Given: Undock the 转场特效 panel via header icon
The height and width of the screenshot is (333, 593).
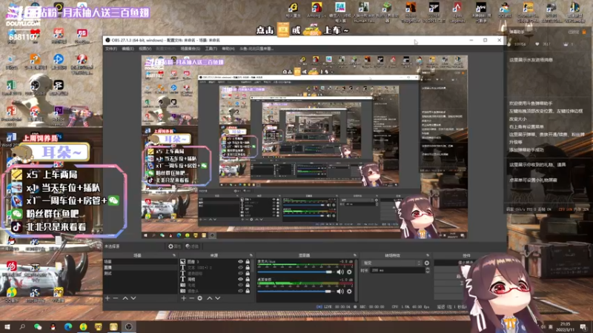Looking at the screenshot, I should point(428,255).
